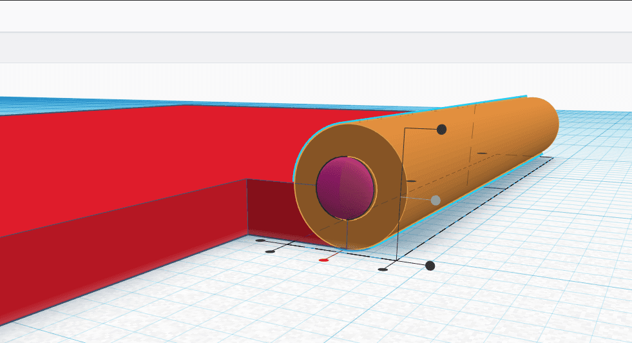Viewport: 632px width, 343px height.
Task: Select the magenta sphere inside the cylinder
Action: [345, 189]
